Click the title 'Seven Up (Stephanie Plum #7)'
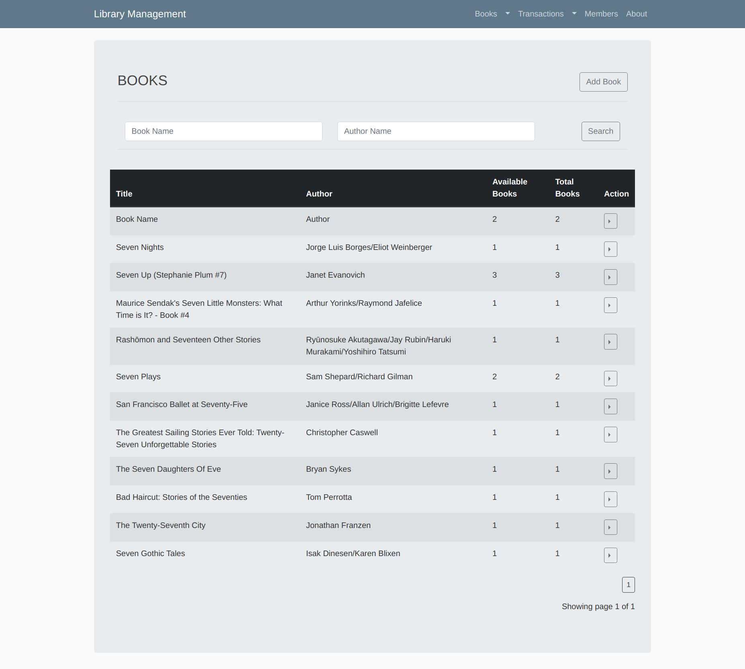Viewport: 745px width, 669px height. [171, 275]
